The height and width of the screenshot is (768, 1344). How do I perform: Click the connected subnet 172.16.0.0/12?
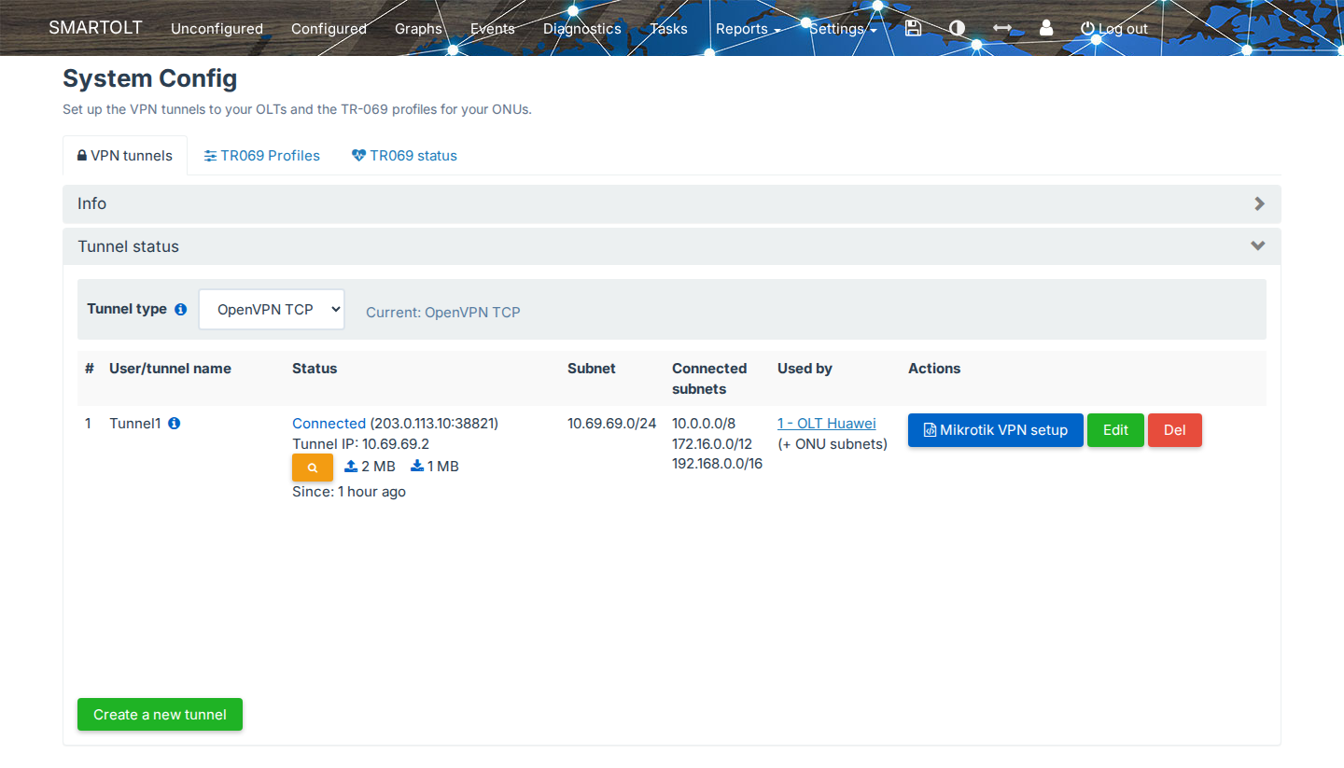[712, 443]
